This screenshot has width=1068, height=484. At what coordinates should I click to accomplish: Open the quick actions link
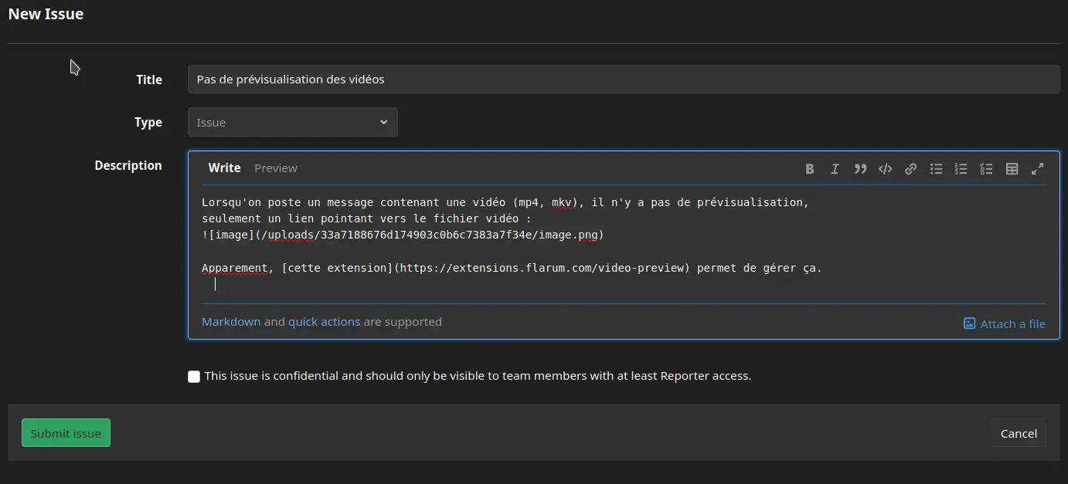324,321
